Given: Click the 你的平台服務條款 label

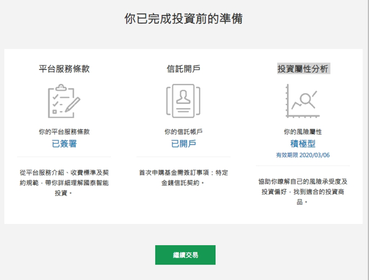Looking at the screenshot, I should click(64, 132).
